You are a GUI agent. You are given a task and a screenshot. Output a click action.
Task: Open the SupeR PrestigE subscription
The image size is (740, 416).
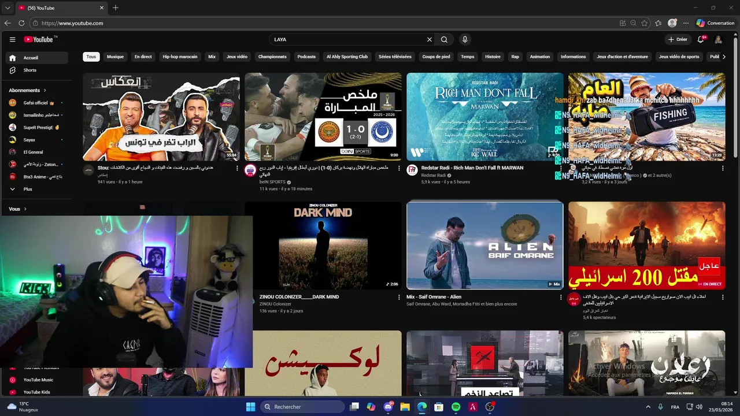click(x=36, y=127)
